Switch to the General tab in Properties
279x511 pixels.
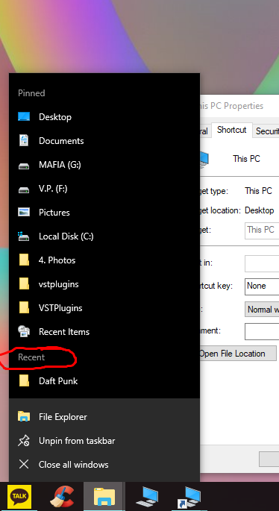[x=204, y=131]
